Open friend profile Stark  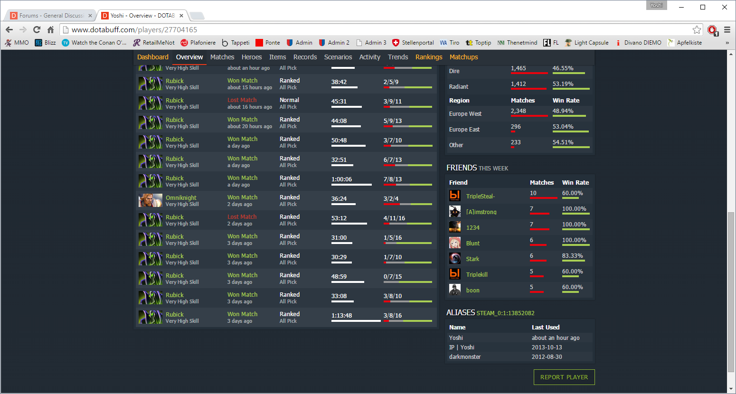(472, 259)
